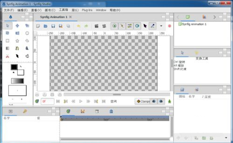Show the previous panel tab using the left chevron
The width and height of the screenshot is (233, 143).
click(178, 17)
